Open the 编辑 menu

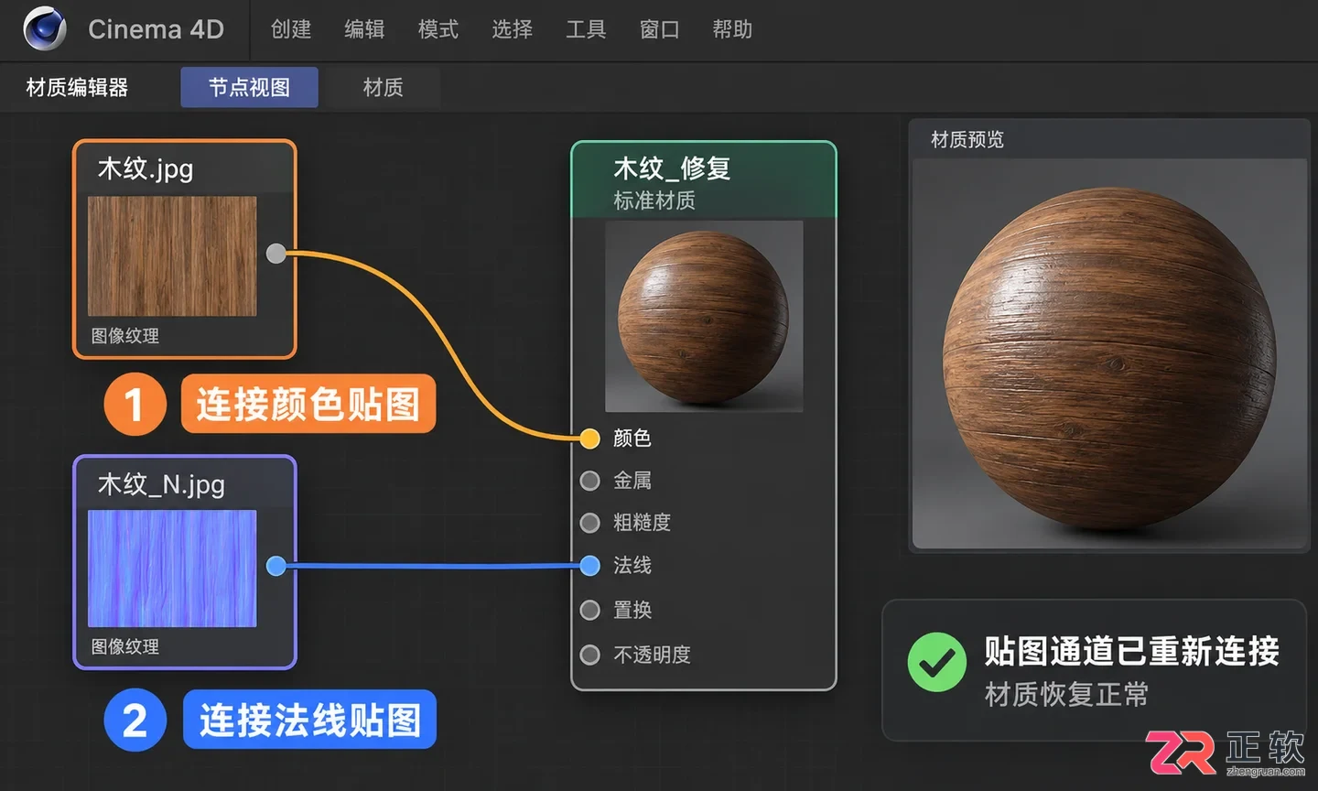click(x=364, y=29)
